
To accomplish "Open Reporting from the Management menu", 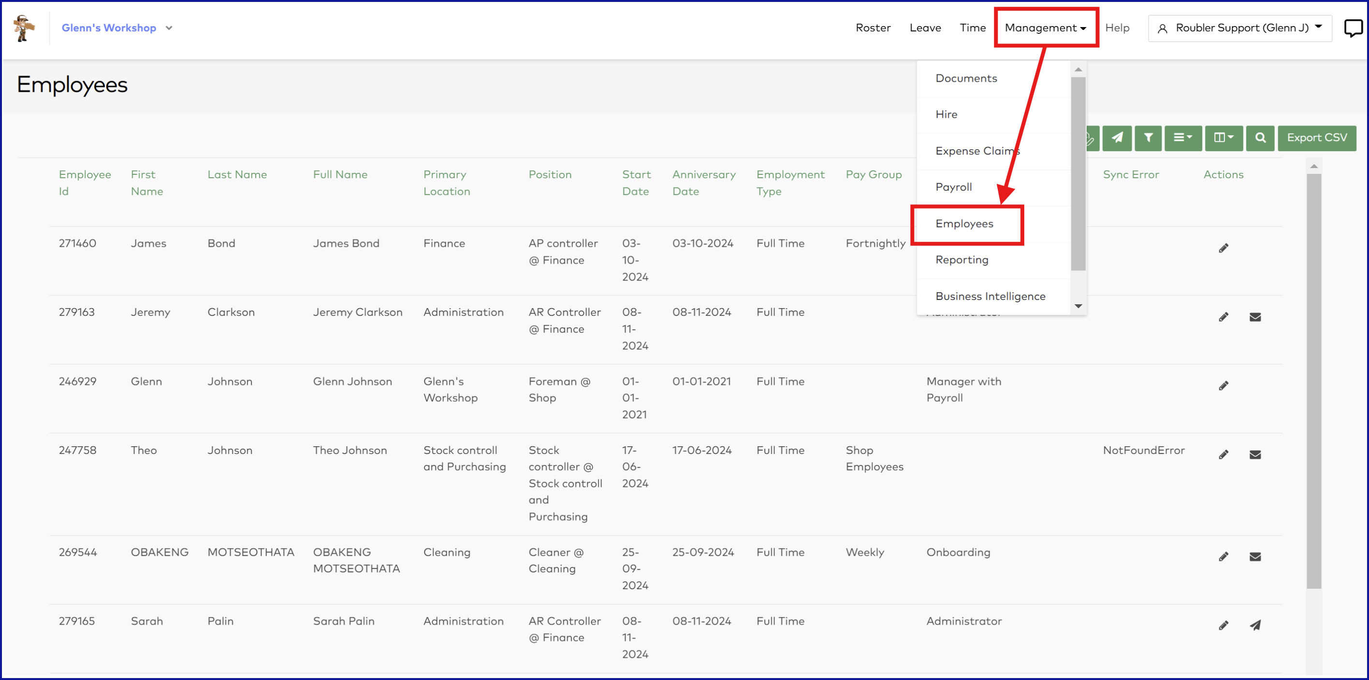I will (961, 259).
